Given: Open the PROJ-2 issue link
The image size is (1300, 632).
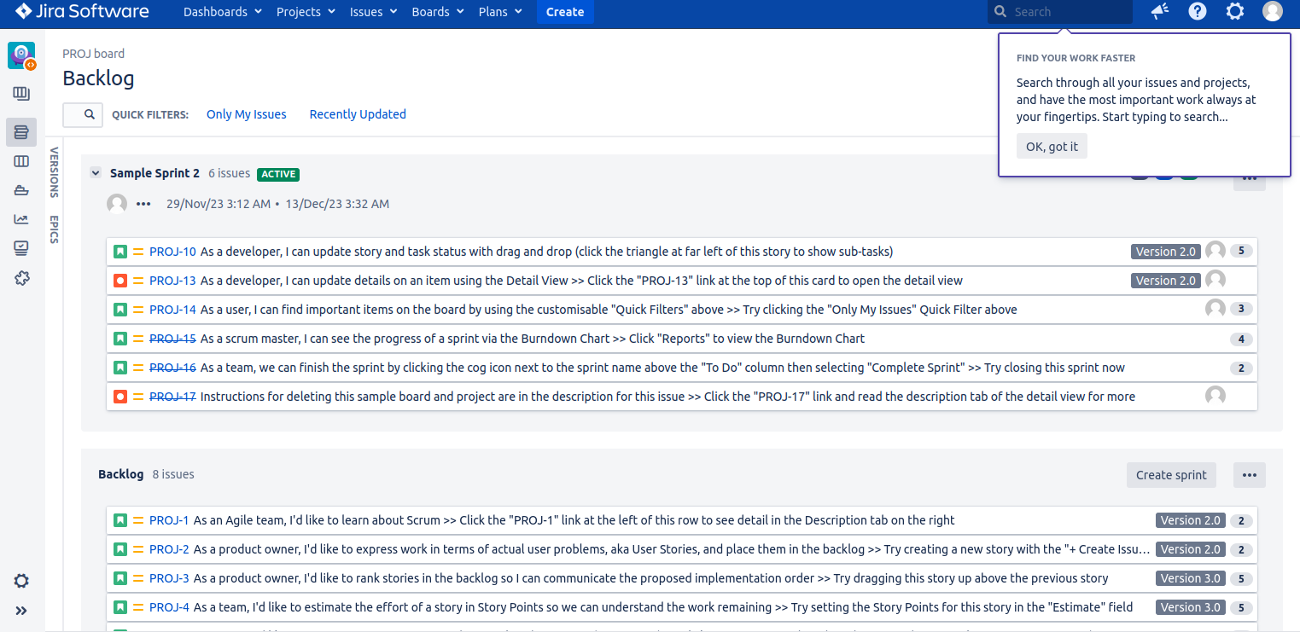Looking at the screenshot, I should pos(169,549).
